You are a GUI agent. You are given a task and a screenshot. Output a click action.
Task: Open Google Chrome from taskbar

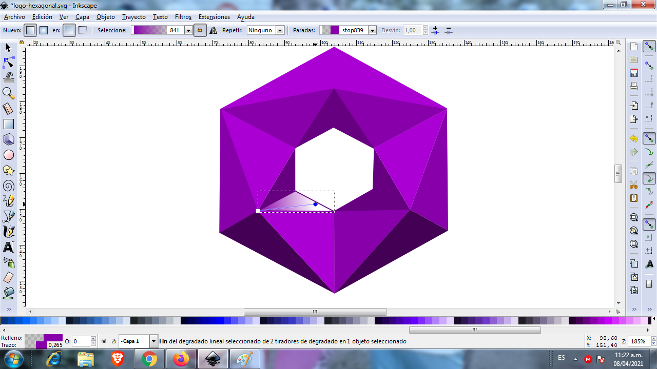(x=149, y=359)
